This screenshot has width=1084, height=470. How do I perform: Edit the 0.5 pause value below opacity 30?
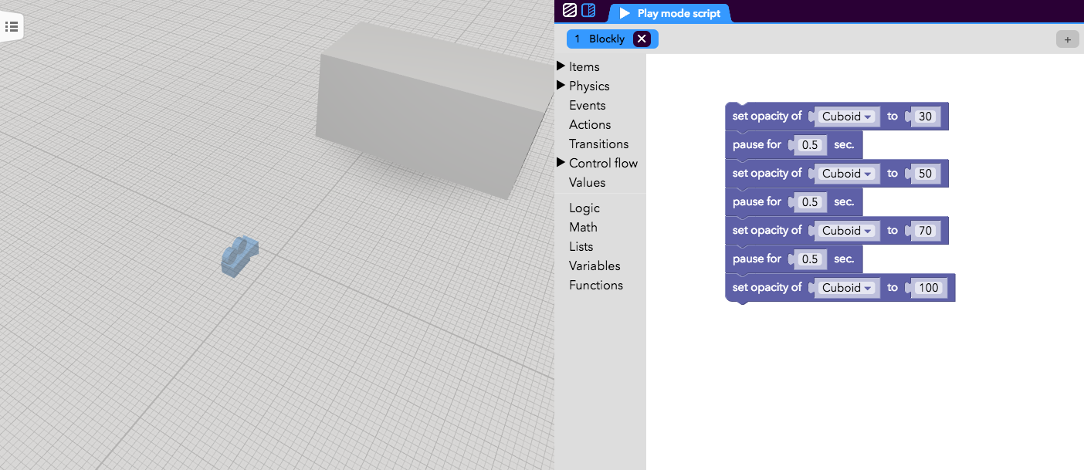(810, 145)
